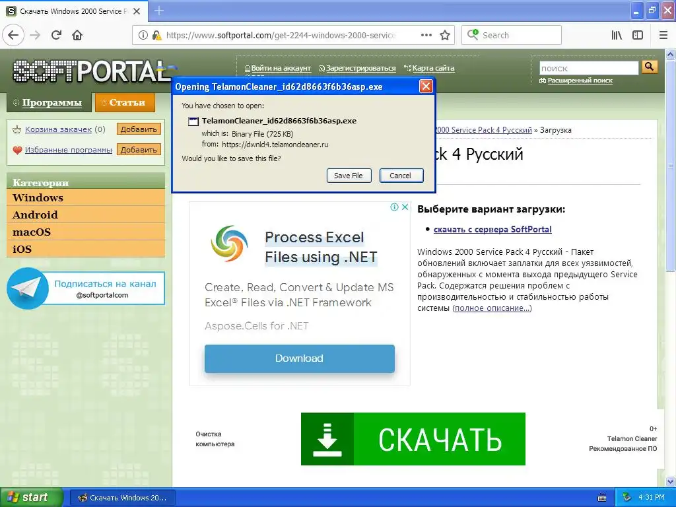Save the TelamonCleaner file

tap(349, 176)
